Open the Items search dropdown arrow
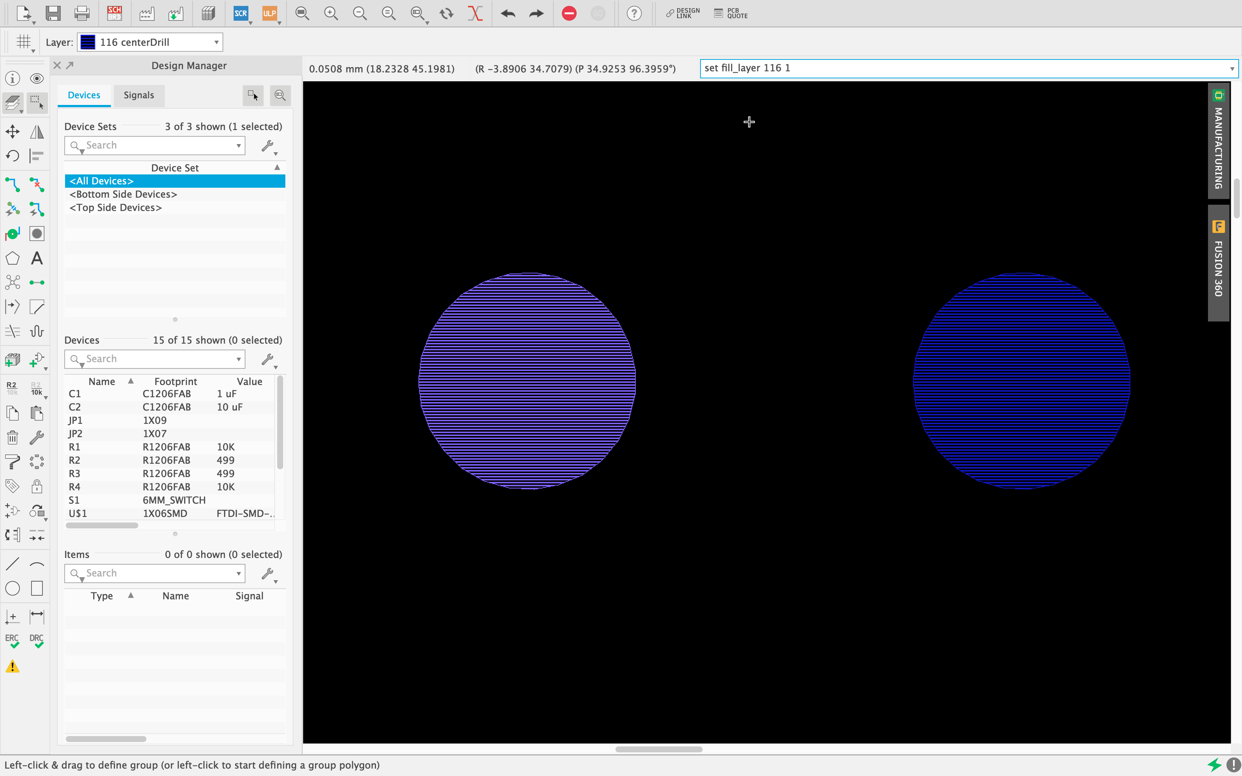The image size is (1242, 776). 239,573
